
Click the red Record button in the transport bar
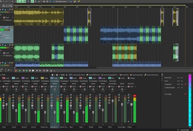(x=16, y=70)
